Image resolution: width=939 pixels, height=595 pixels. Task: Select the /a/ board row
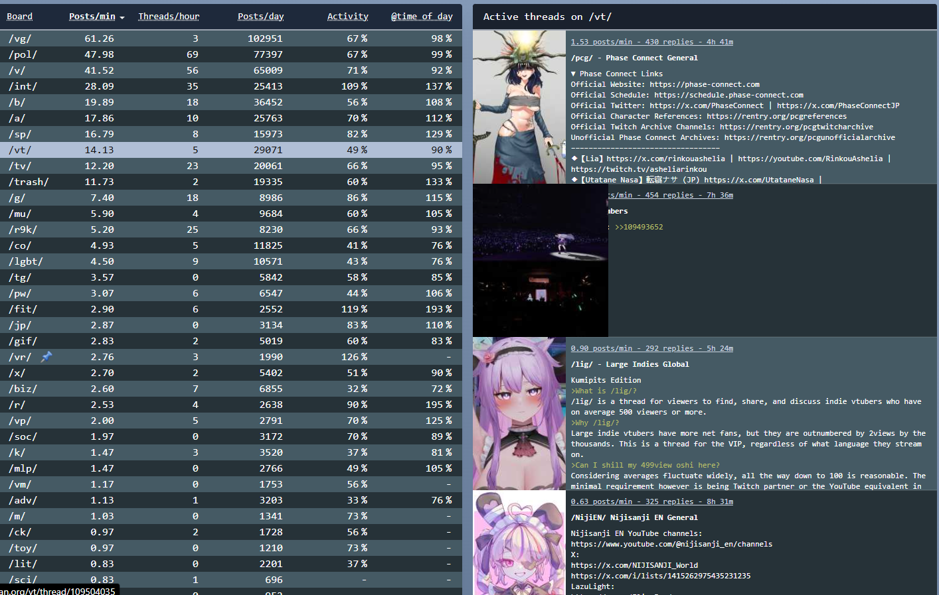coord(231,118)
